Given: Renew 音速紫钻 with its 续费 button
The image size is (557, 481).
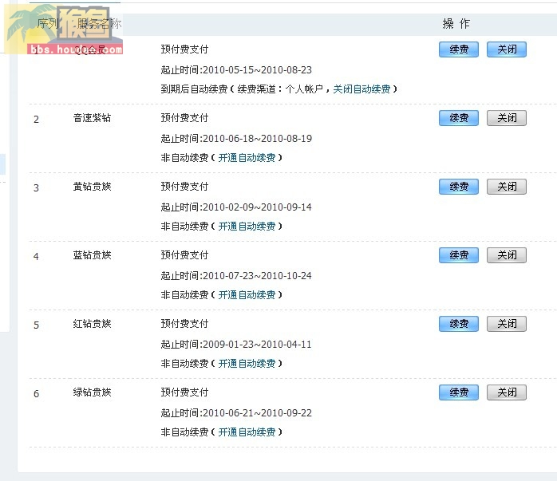Looking at the screenshot, I should point(459,118).
